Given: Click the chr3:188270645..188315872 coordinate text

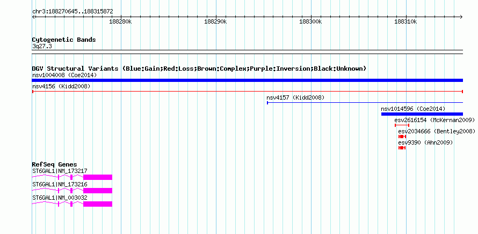Looking at the screenshot, I should point(73,12).
